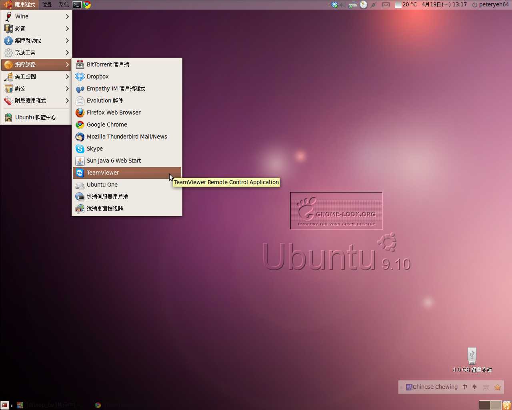
Task: Open Sun Java 6 Web Start
Action: [x=127, y=161]
